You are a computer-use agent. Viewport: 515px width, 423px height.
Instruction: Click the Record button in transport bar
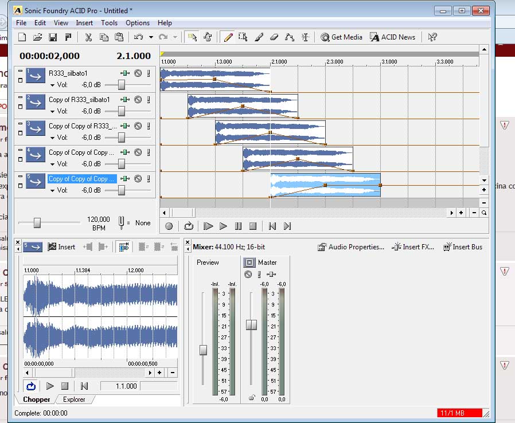(169, 226)
